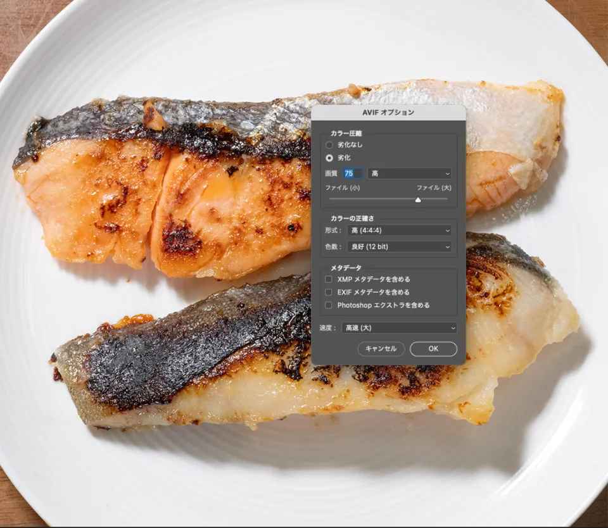This screenshot has width=608, height=528.
Task: Click the file size slider handle
Action: (418, 199)
